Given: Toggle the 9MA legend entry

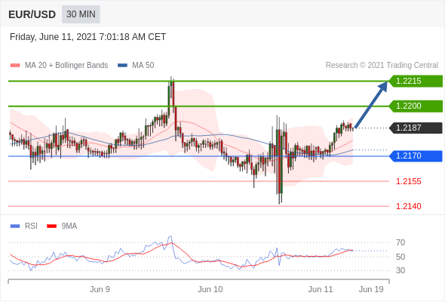Looking at the screenshot, I should click(62, 226).
